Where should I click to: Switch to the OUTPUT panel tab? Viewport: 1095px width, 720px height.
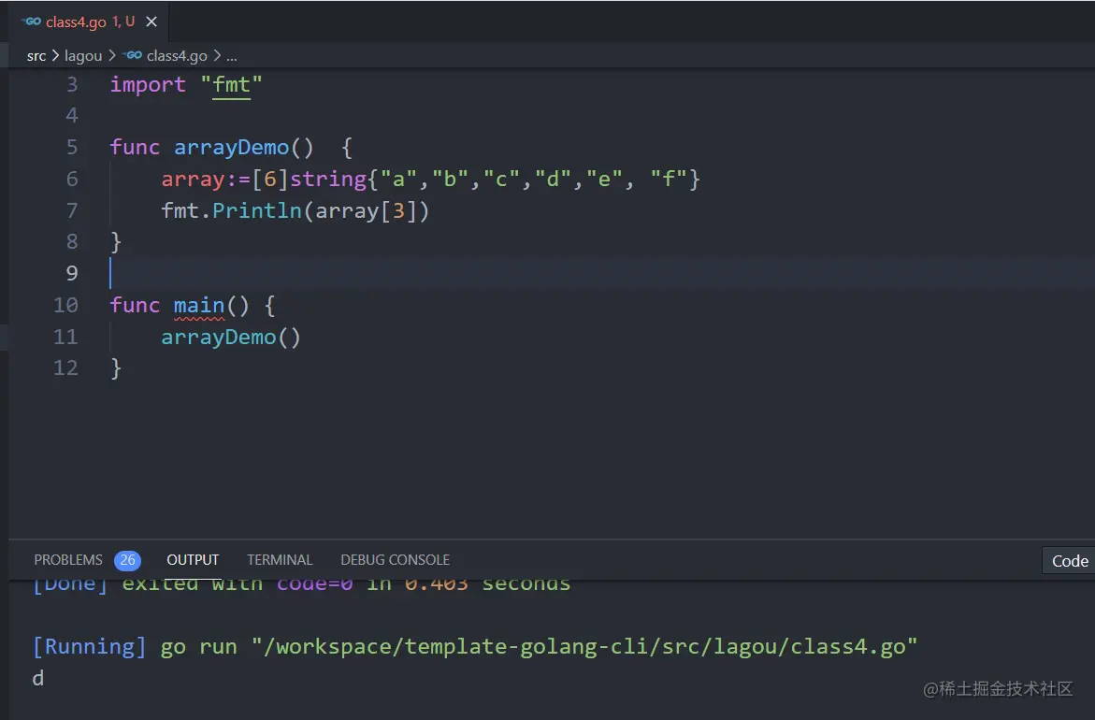coord(193,560)
